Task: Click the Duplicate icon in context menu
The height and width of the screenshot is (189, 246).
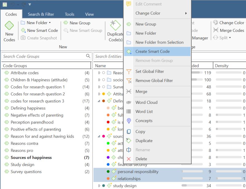Action: (x=129, y=141)
